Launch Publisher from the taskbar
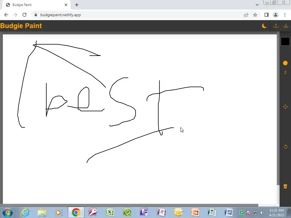Screen dimensions: 291x218 coord(212,212)
